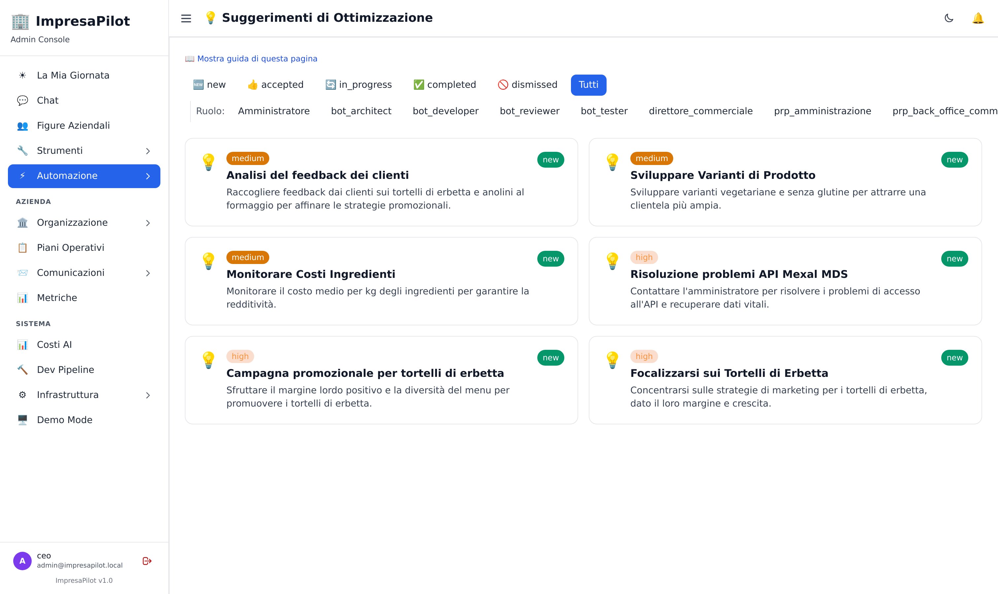Open Automazione in the sidebar
Image resolution: width=998 pixels, height=594 pixels.
pyautogui.click(x=84, y=176)
